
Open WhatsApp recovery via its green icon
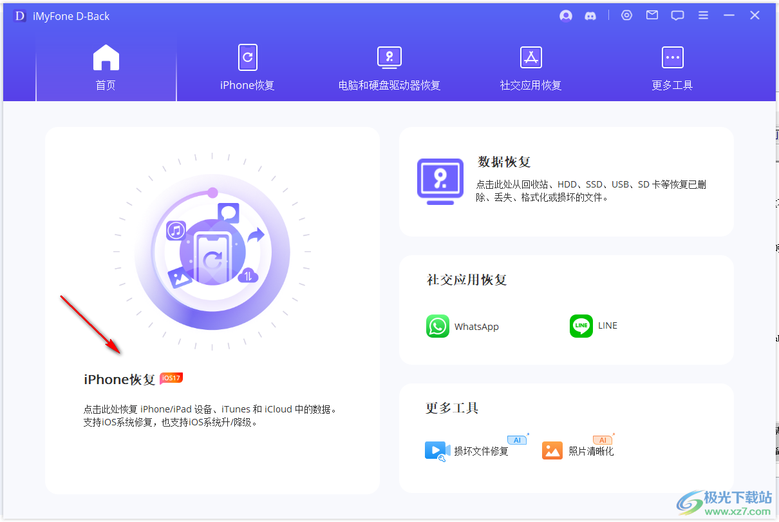tap(438, 326)
